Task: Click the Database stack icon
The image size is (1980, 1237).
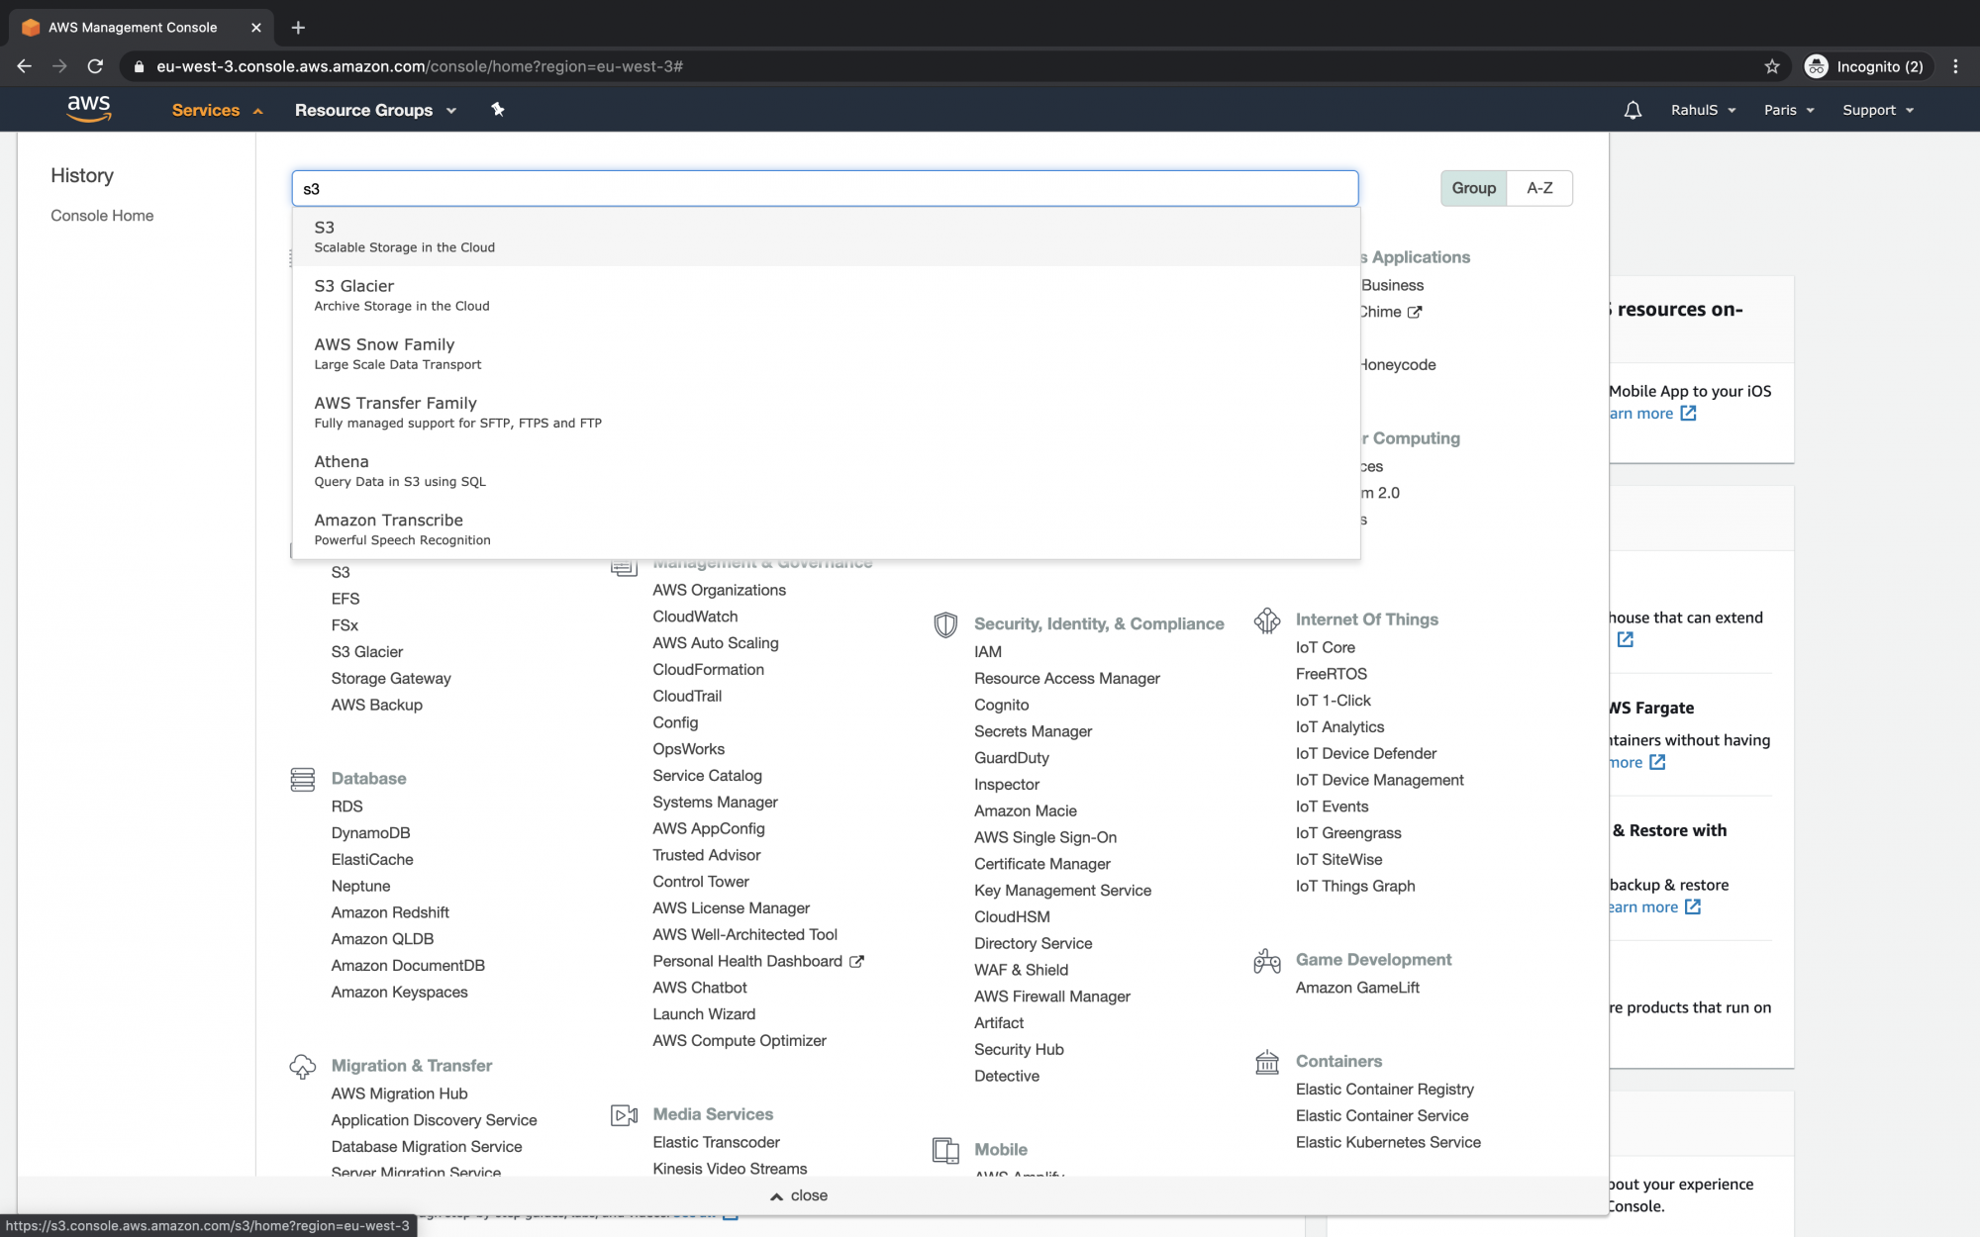Action: click(303, 780)
